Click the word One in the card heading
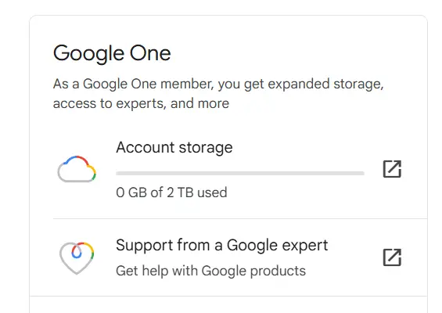The width and height of the screenshot is (442, 313). [x=150, y=53]
